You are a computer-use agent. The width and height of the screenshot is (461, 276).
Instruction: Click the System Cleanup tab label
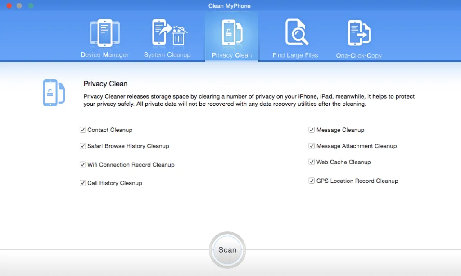coord(167,55)
